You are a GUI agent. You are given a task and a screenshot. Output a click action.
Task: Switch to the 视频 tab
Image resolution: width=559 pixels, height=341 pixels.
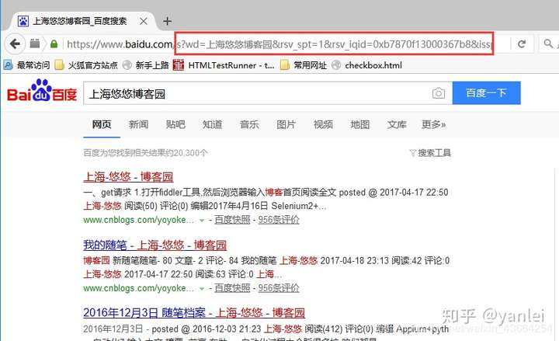[x=323, y=124]
